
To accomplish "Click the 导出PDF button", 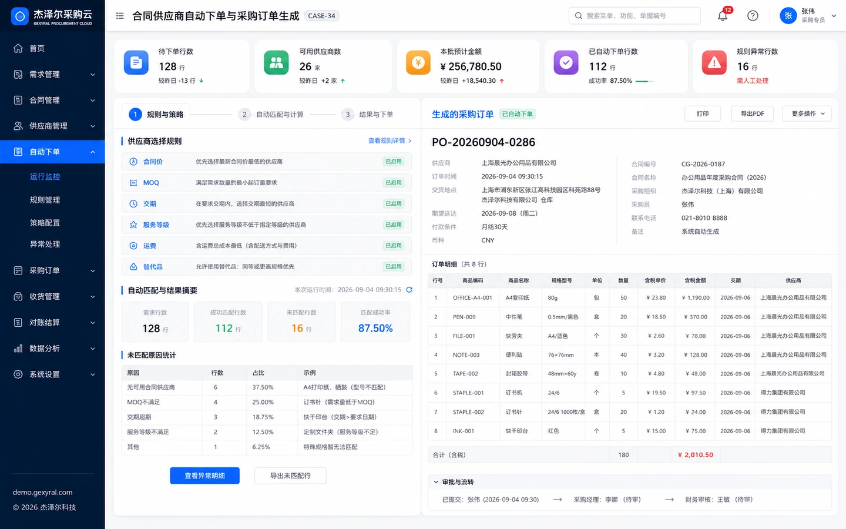I will click(x=753, y=113).
